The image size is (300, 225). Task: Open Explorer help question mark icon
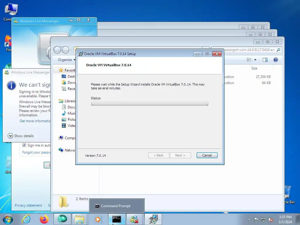tap(275, 60)
